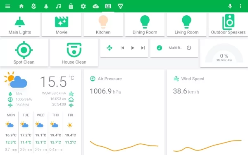This screenshot has height=155, width=248.
Task: Open the Multi-R... player name
Action: pyautogui.click(x=175, y=48)
